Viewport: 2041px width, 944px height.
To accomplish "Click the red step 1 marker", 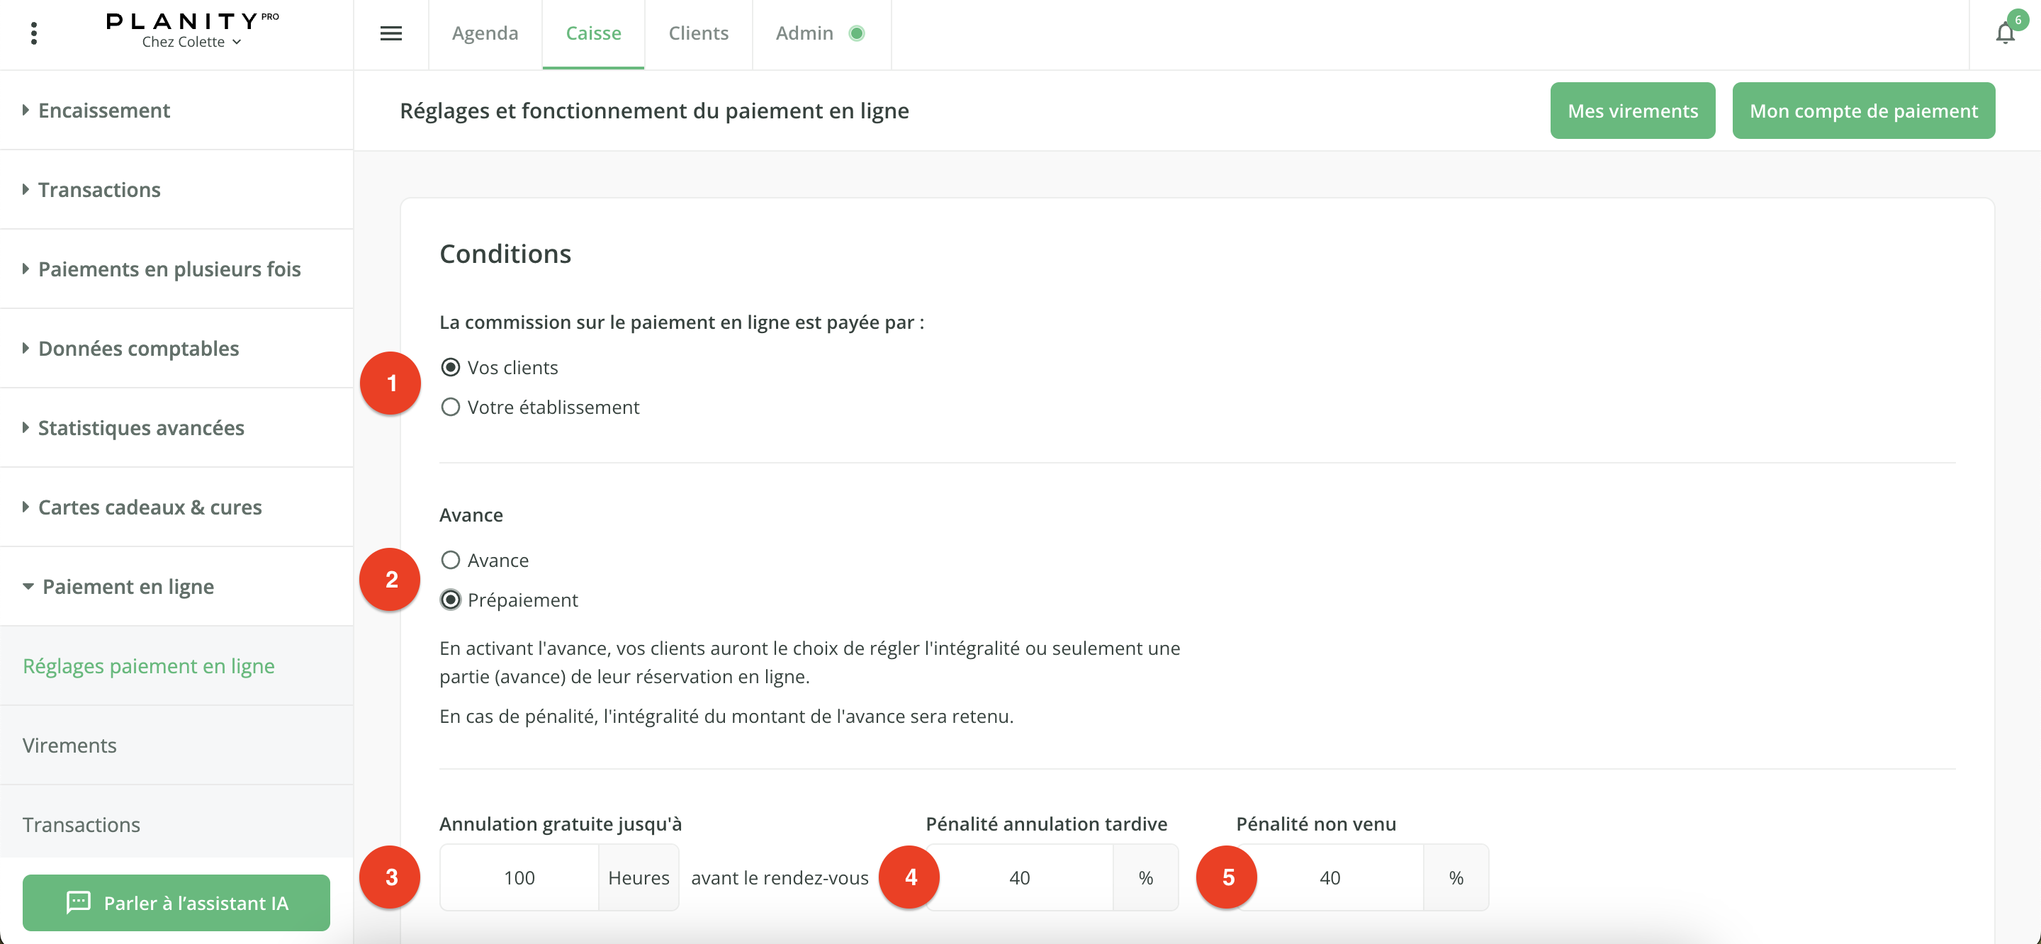I will 390,383.
